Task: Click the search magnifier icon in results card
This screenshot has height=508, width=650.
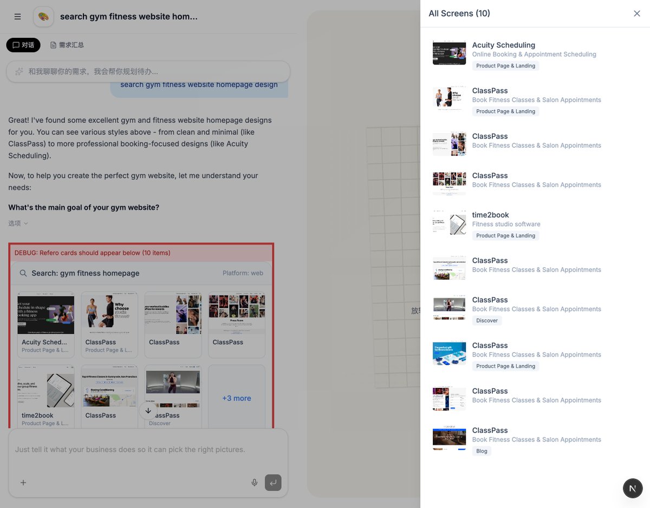Action: [23, 273]
